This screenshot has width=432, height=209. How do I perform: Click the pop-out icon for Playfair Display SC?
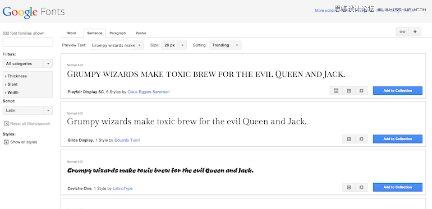361,91
